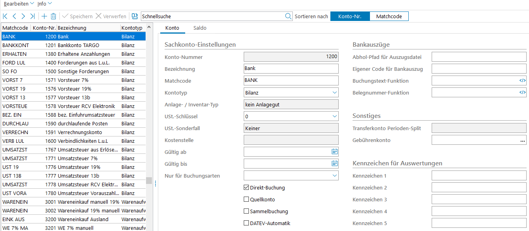Click the Speichern button
529x231 pixels.
78,16
